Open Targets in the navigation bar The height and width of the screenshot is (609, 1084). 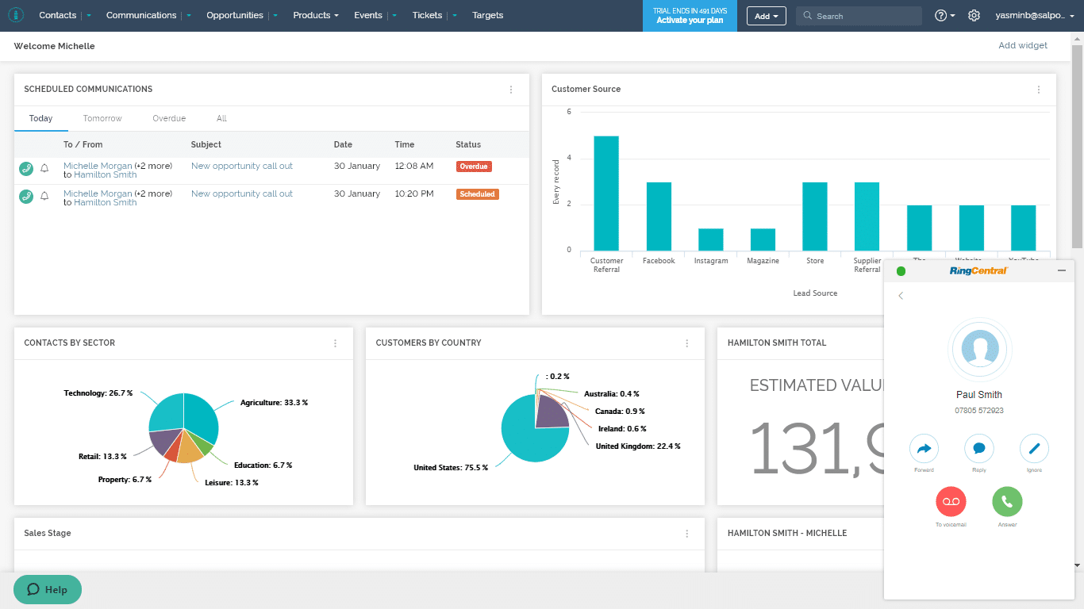pyautogui.click(x=488, y=16)
